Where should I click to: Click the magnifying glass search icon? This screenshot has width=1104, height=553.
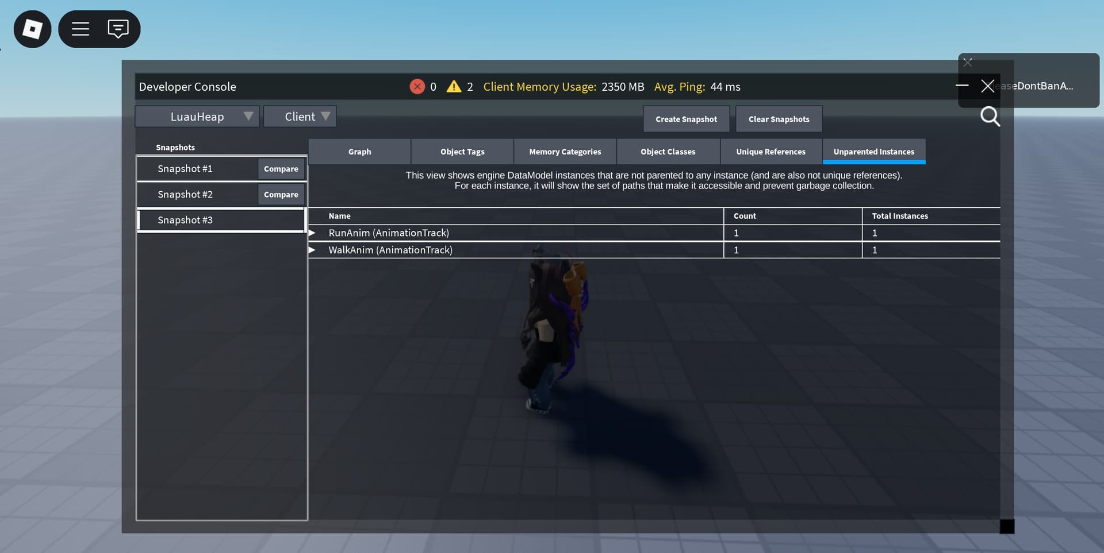[x=990, y=117]
